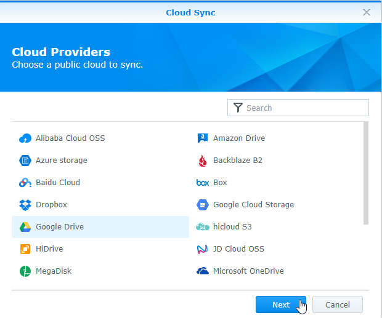Click the Baidu Cloud icon
This screenshot has width=382, height=318.
(25, 183)
